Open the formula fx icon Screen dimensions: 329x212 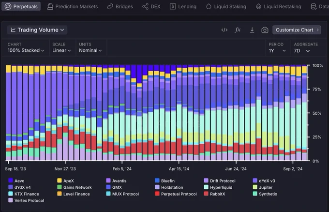[238, 30]
